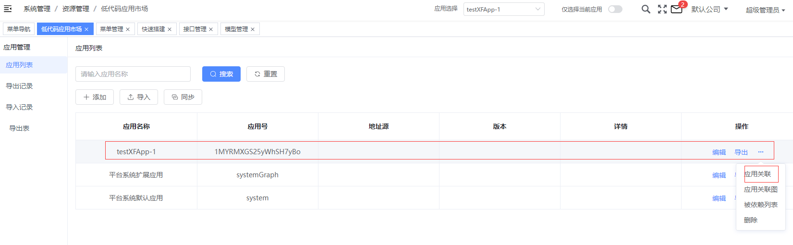Select 应用关联 from the context menu
Screen dimensions: 793x245
pos(757,174)
